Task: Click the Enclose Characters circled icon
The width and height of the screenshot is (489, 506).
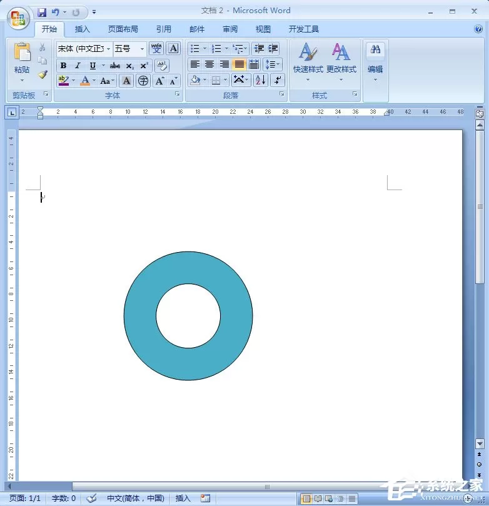Action: tap(143, 81)
